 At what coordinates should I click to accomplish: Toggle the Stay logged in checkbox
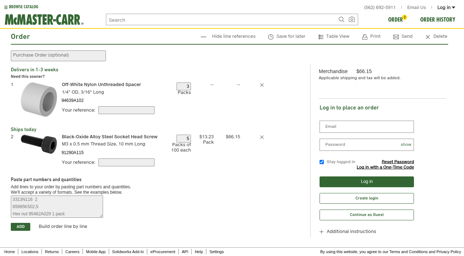[x=322, y=162]
